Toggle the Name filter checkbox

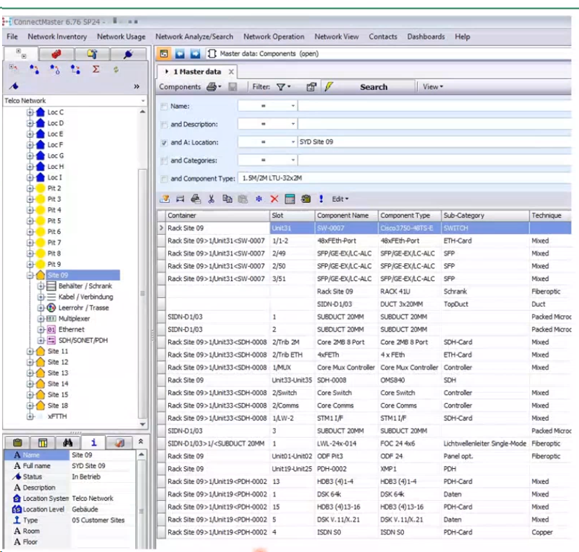pos(164,107)
